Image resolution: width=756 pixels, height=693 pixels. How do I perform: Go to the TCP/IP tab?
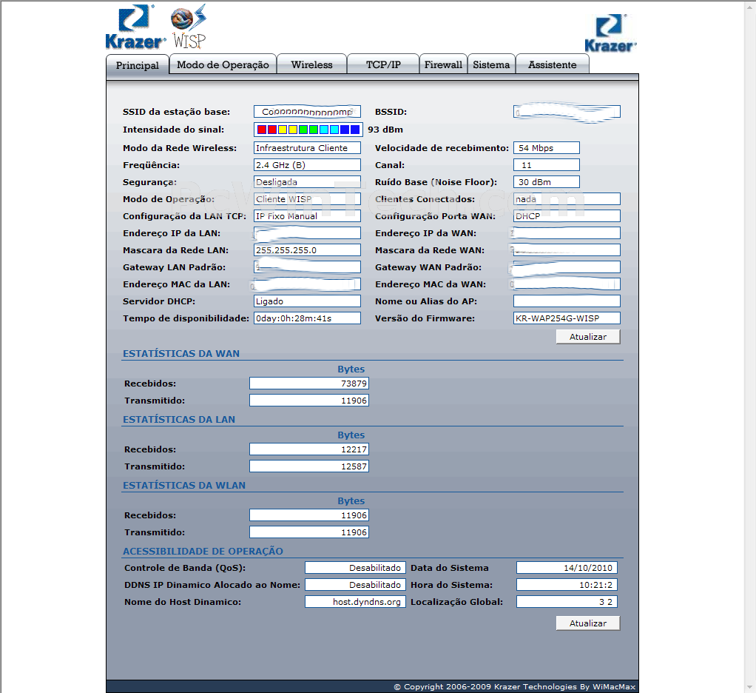[383, 64]
